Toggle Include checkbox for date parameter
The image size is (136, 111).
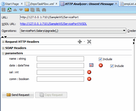pyautogui.click(x=112, y=66)
